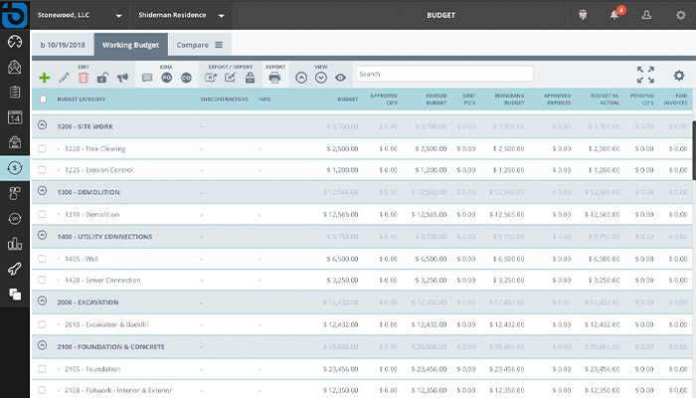Click the printer report icon
The height and width of the screenshot is (398, 696).
274,78
